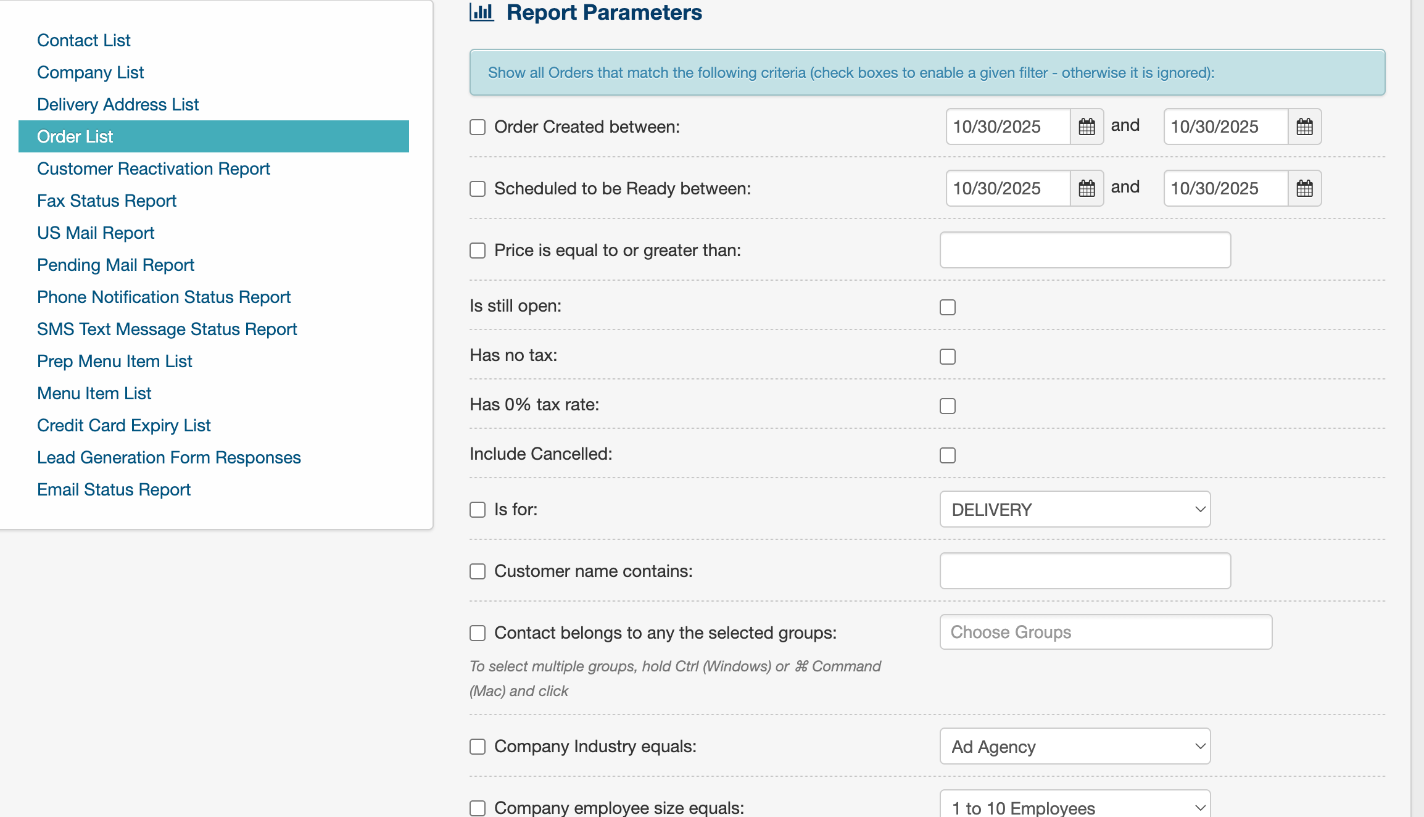Click the Choose Groups selection field
This screenshot has width=1424, height=817.
1106,632
